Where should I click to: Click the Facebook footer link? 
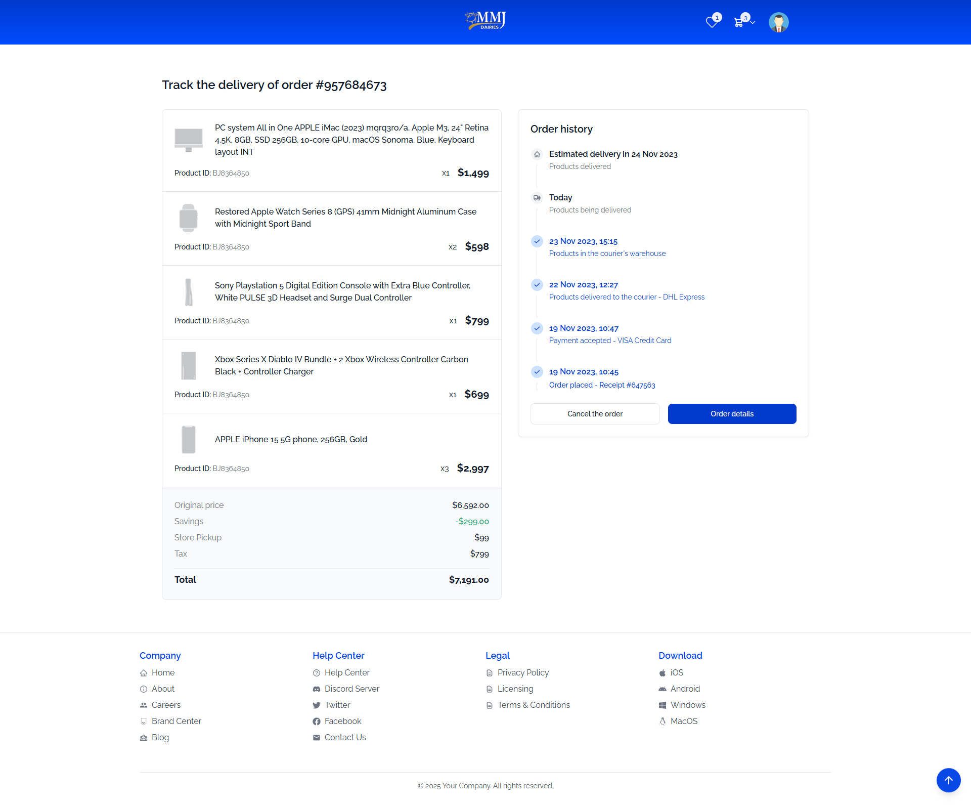click(342, 721)
